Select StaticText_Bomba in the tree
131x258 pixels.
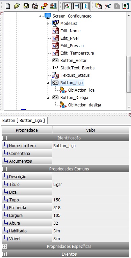(x=77, y=68)
